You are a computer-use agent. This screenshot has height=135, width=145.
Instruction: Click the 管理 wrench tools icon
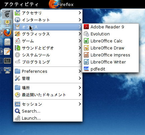(17, 78)
